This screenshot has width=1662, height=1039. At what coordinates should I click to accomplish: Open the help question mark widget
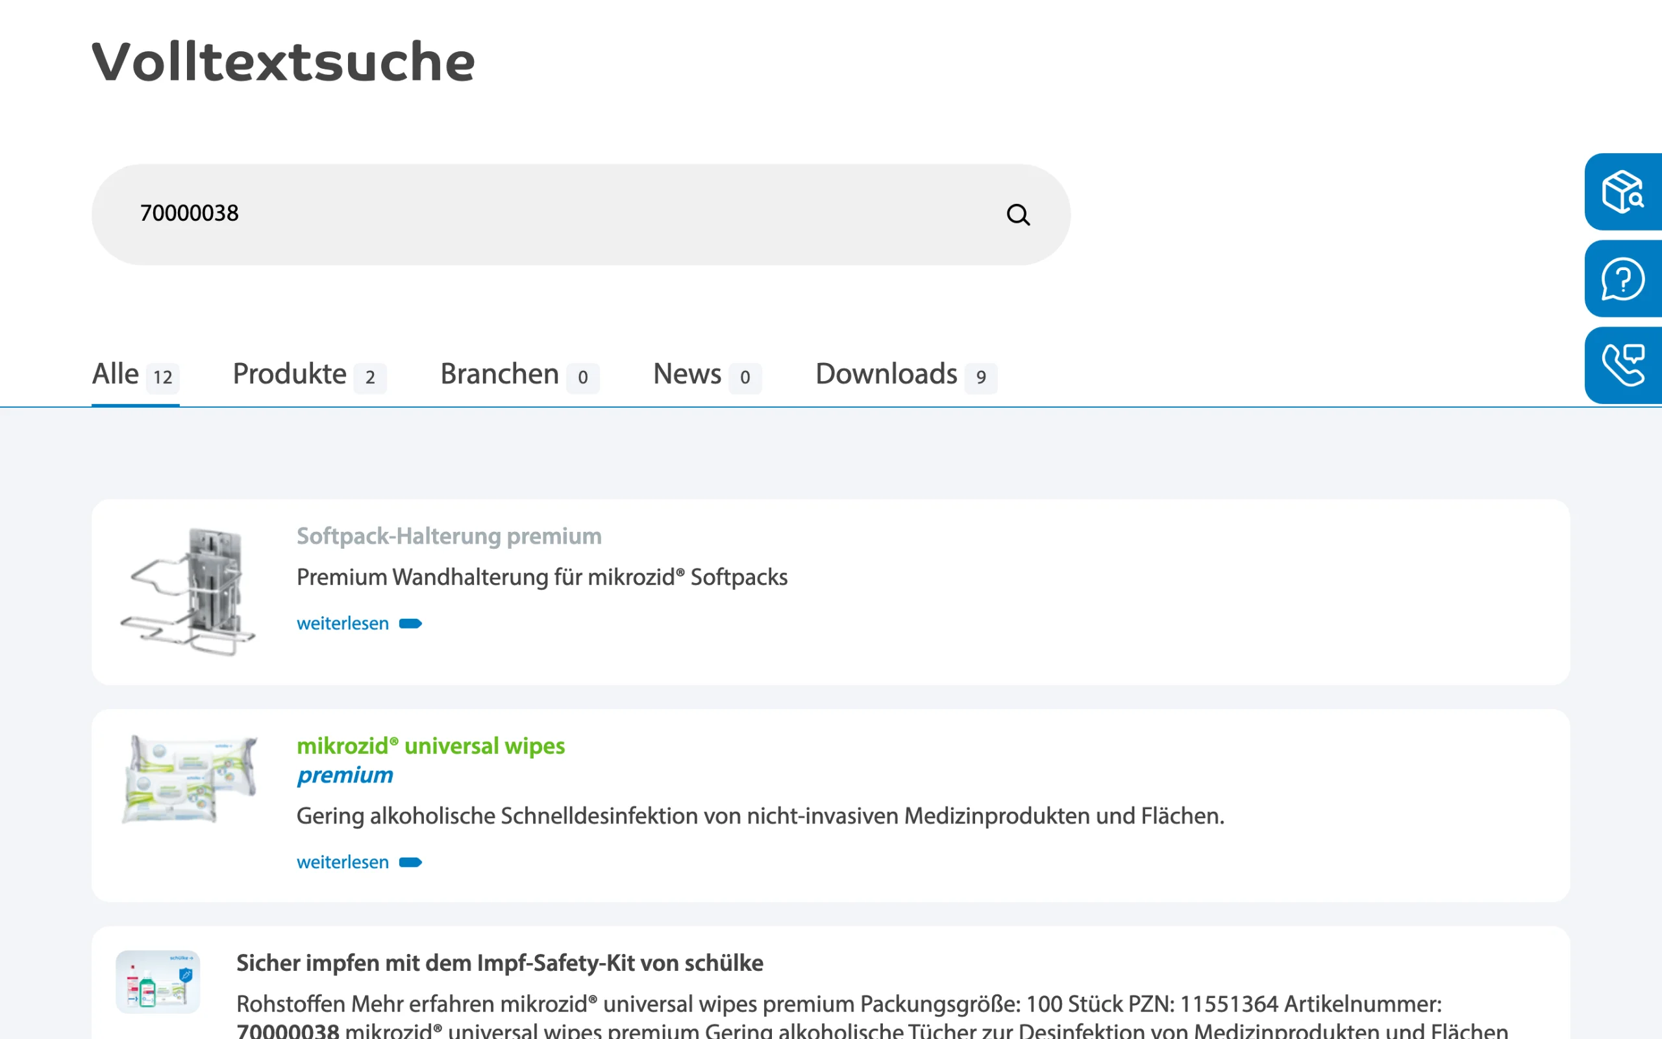[1623, 279]
